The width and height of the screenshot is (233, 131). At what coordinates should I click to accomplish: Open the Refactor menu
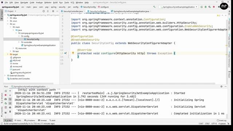tap(48, 3)
